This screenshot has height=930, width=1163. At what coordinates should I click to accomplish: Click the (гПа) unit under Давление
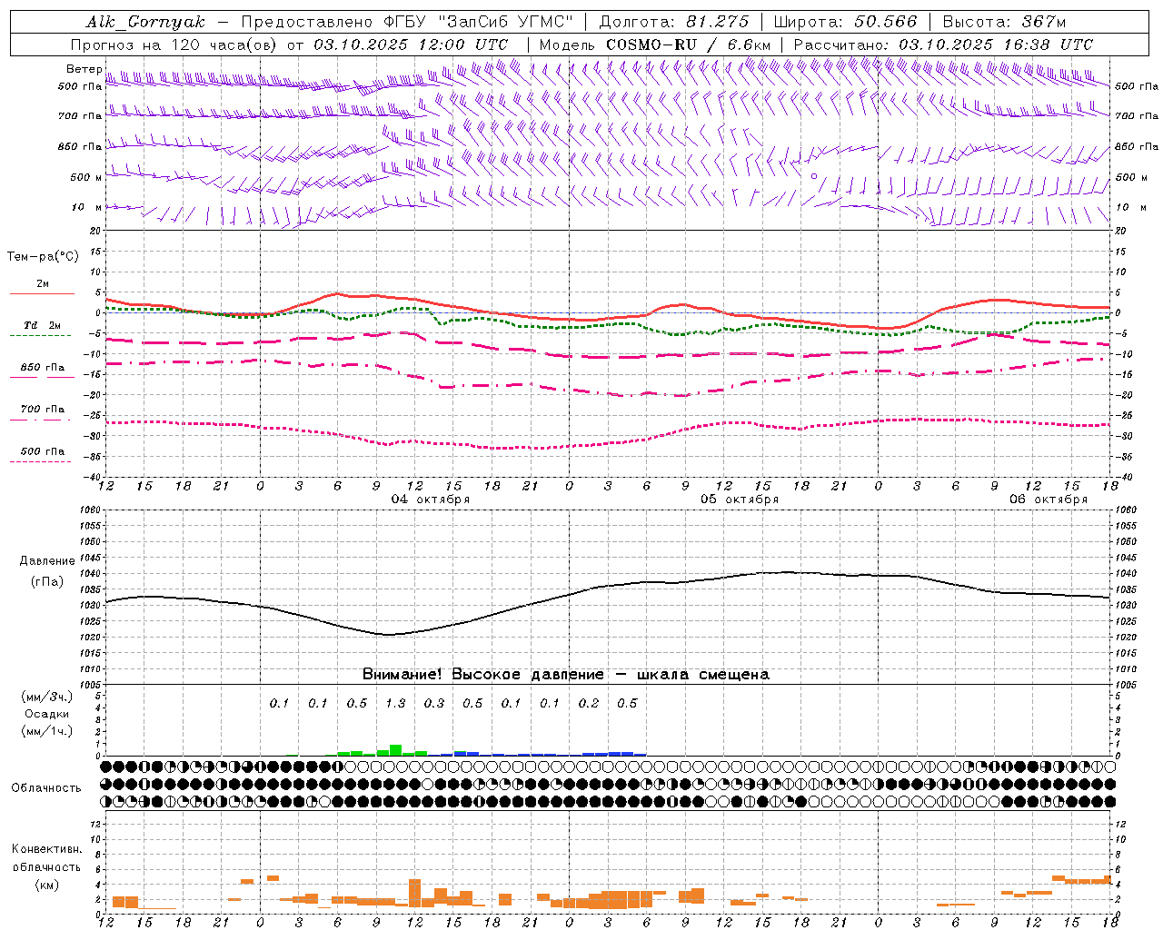coord(47,581)
